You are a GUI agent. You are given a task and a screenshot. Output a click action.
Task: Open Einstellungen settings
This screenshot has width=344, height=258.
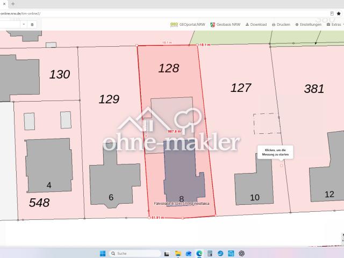tap(308, 25)
